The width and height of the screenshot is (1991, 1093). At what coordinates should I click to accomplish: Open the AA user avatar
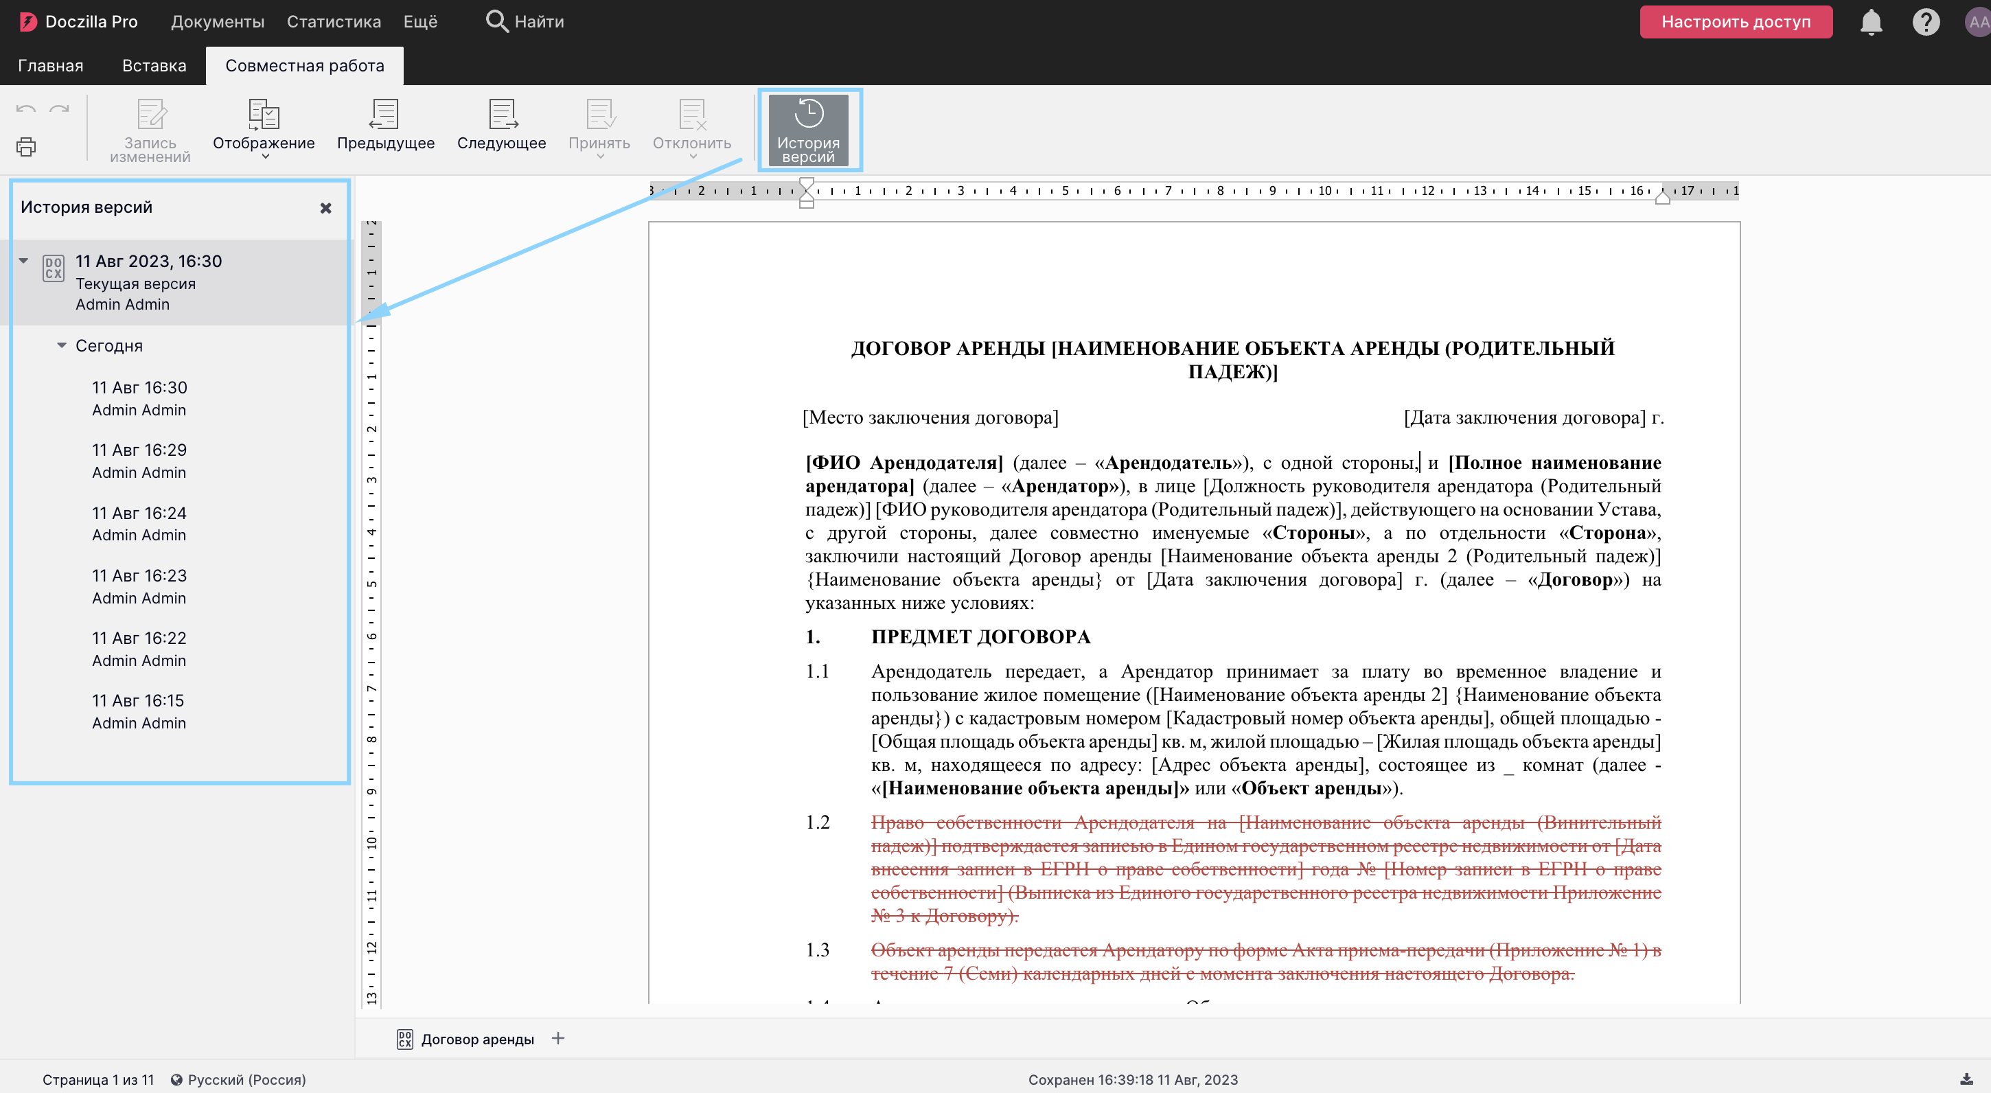[1979, 22]
